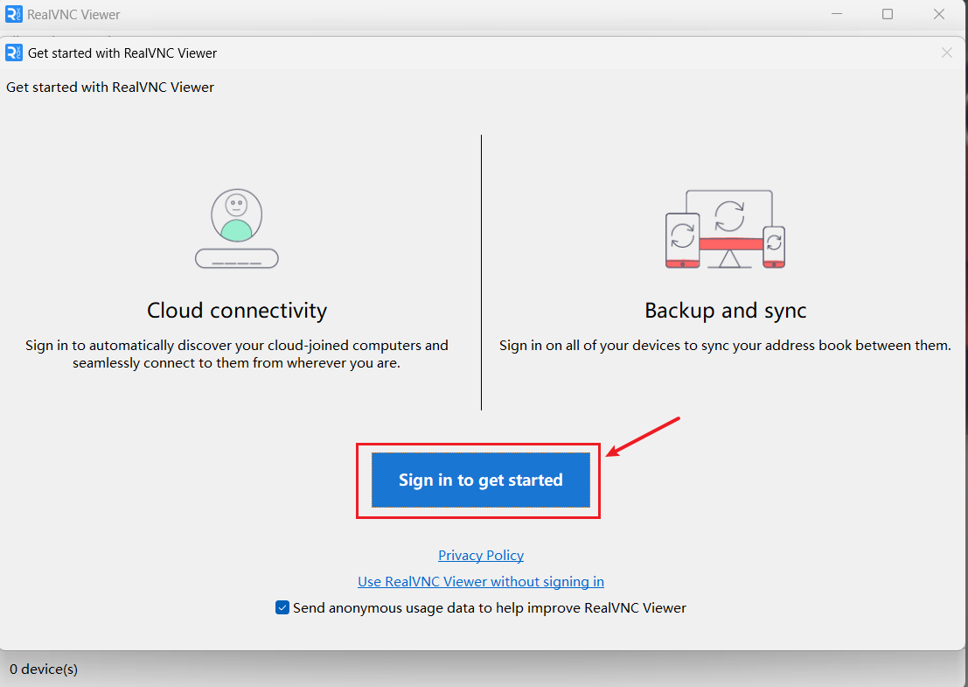Click the RealVNC logo in dialog title
The image size is (968, 687).
[x=14, y=53]
